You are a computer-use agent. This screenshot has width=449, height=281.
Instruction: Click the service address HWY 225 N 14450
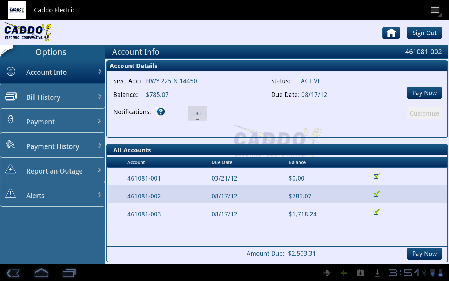[172, 81]
